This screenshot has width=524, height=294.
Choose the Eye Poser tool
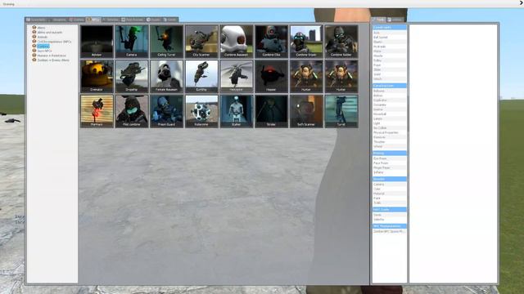[390, 158]
